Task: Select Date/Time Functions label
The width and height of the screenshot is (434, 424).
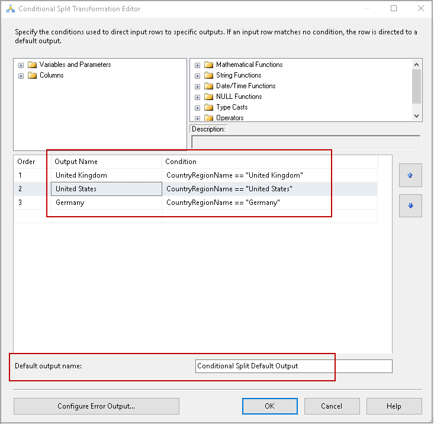Action: pyautogui.click(x=246, y=86)
